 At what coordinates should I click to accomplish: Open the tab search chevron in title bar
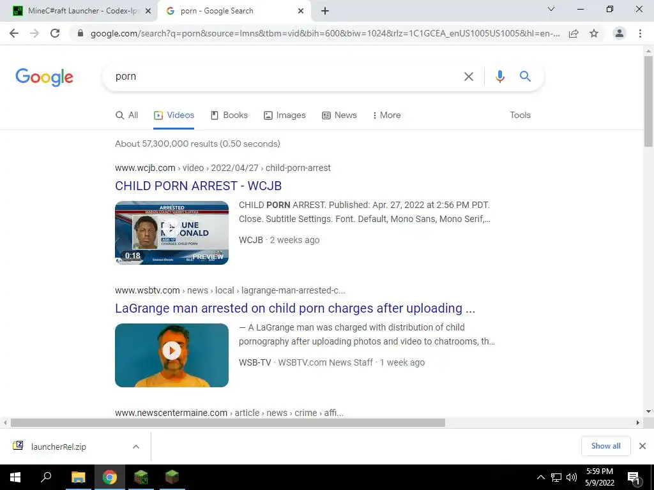point(551,9)
